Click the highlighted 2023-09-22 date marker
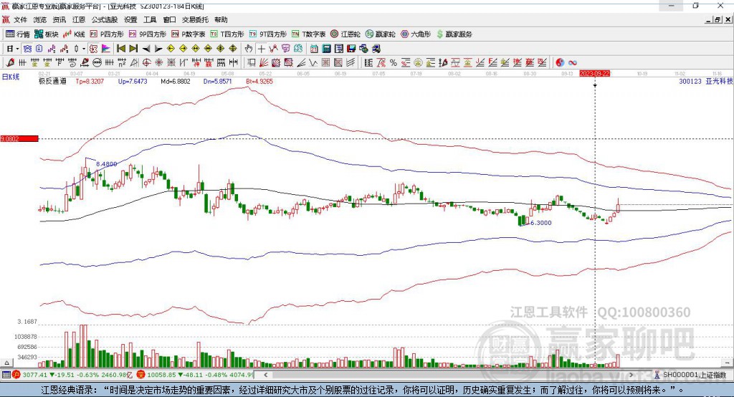 [595, 74]
